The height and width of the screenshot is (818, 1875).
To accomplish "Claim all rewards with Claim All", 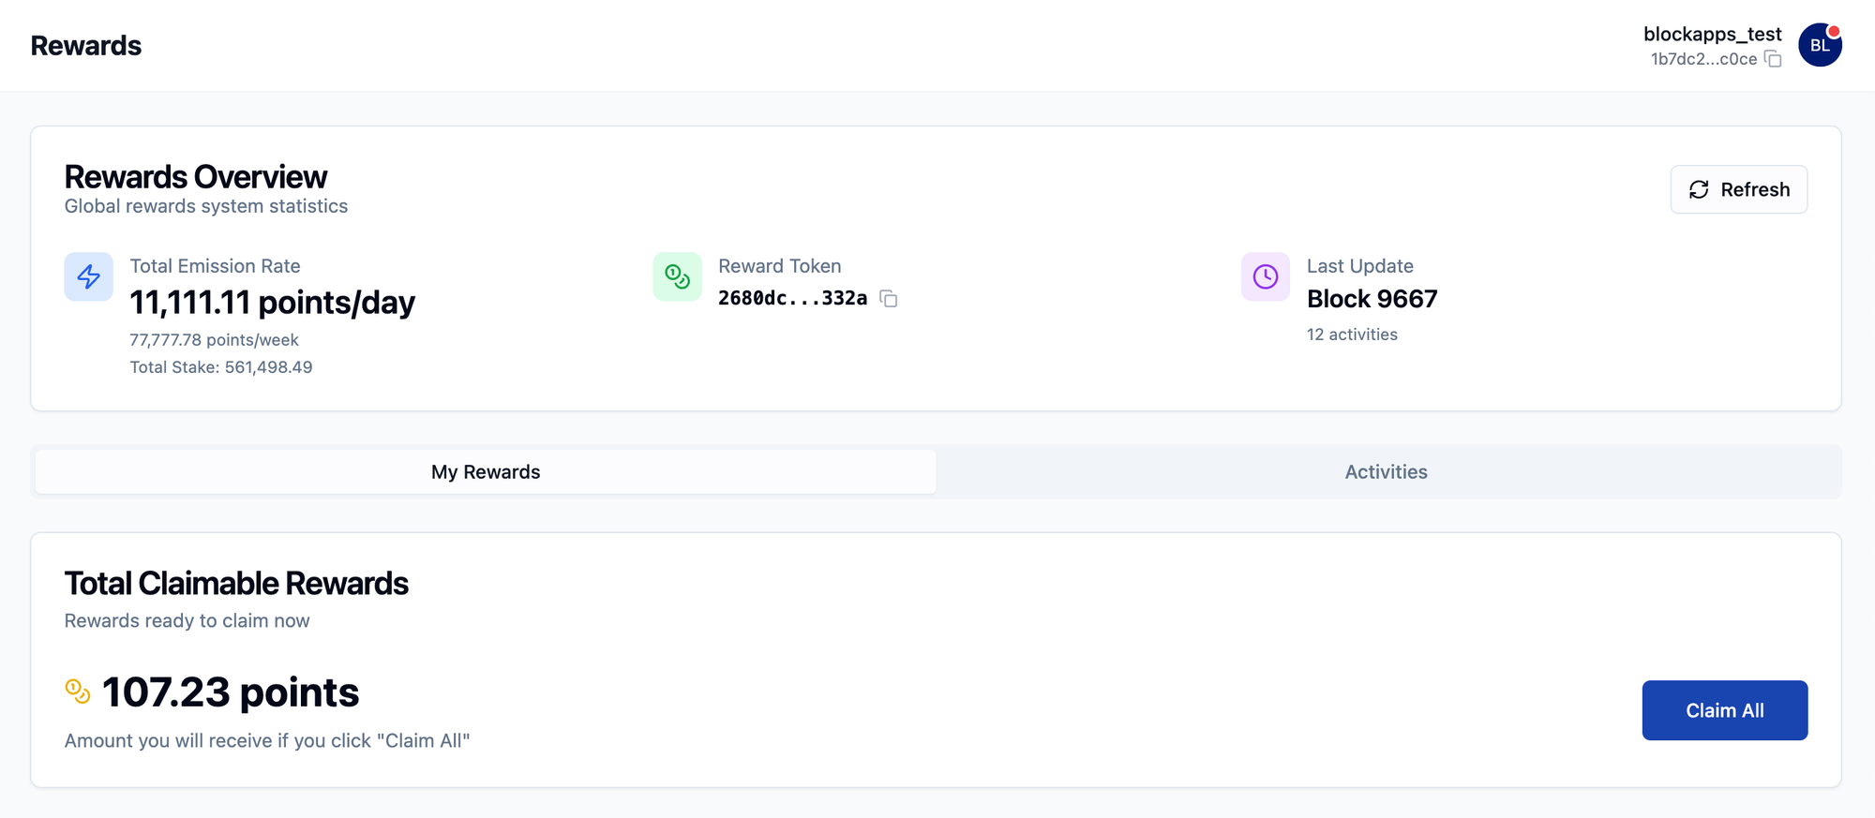I will (x=1725, y=710).
